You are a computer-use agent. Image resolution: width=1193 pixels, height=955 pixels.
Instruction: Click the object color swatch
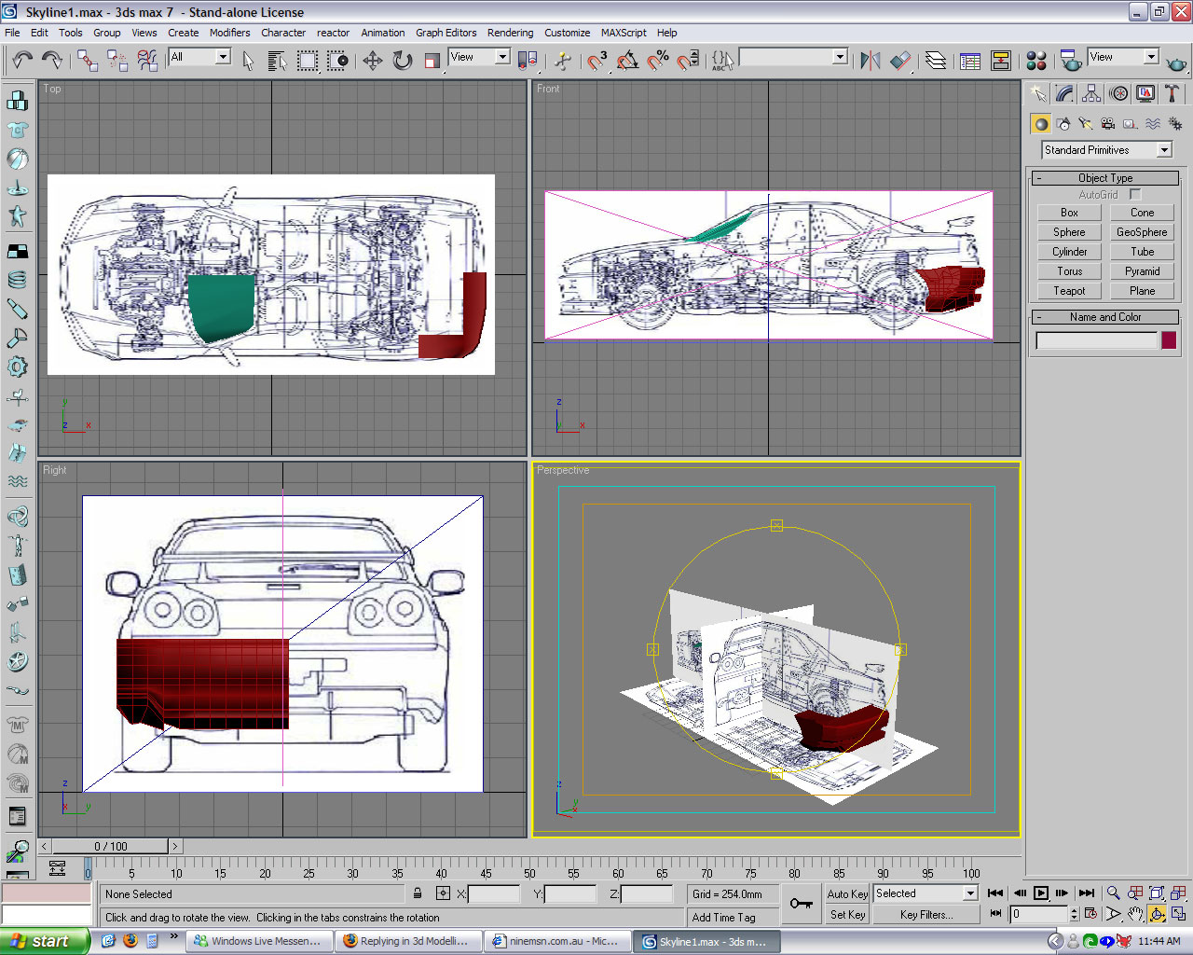pos(1169,340)
